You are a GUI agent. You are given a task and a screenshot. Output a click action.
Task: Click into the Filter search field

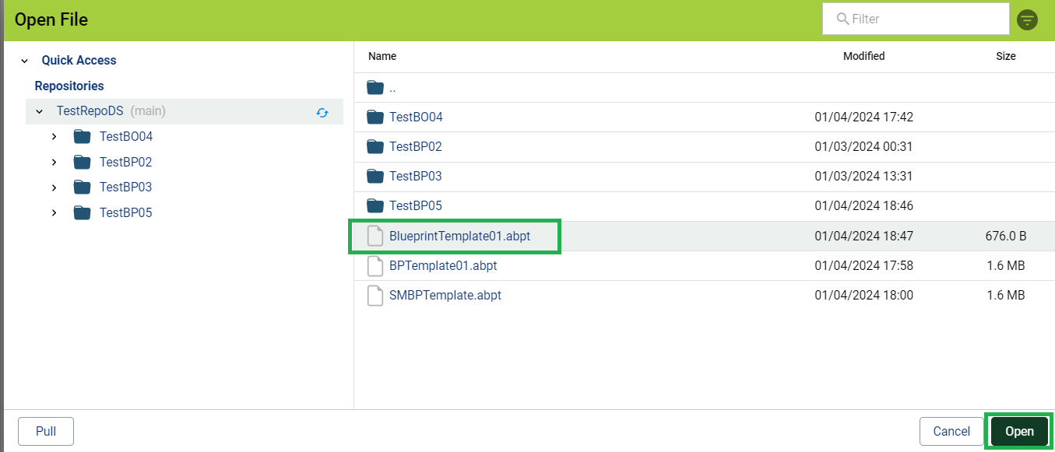click(916, 19)
